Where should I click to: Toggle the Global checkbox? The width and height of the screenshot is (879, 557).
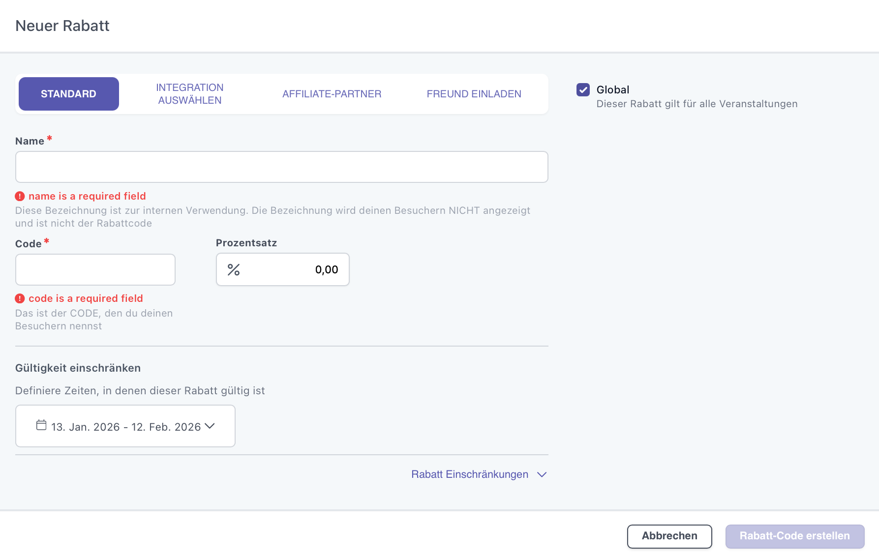coord(583,89)
